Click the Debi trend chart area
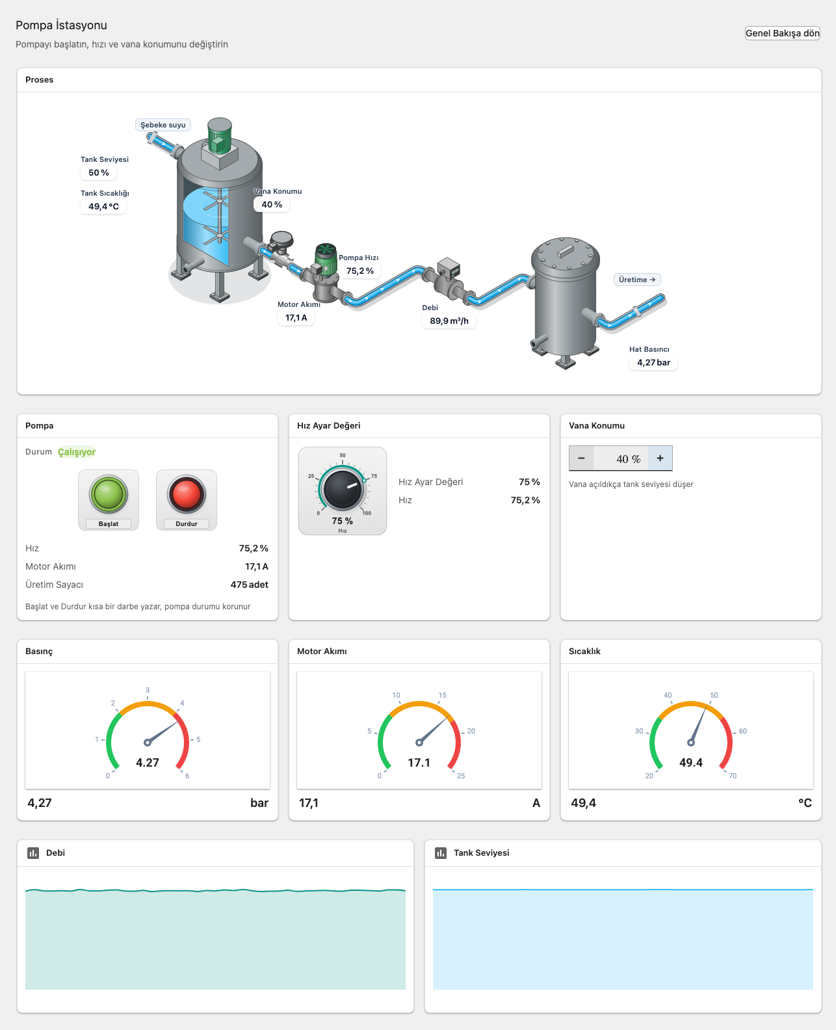The image size is (836, 1030). pos(215,939)
